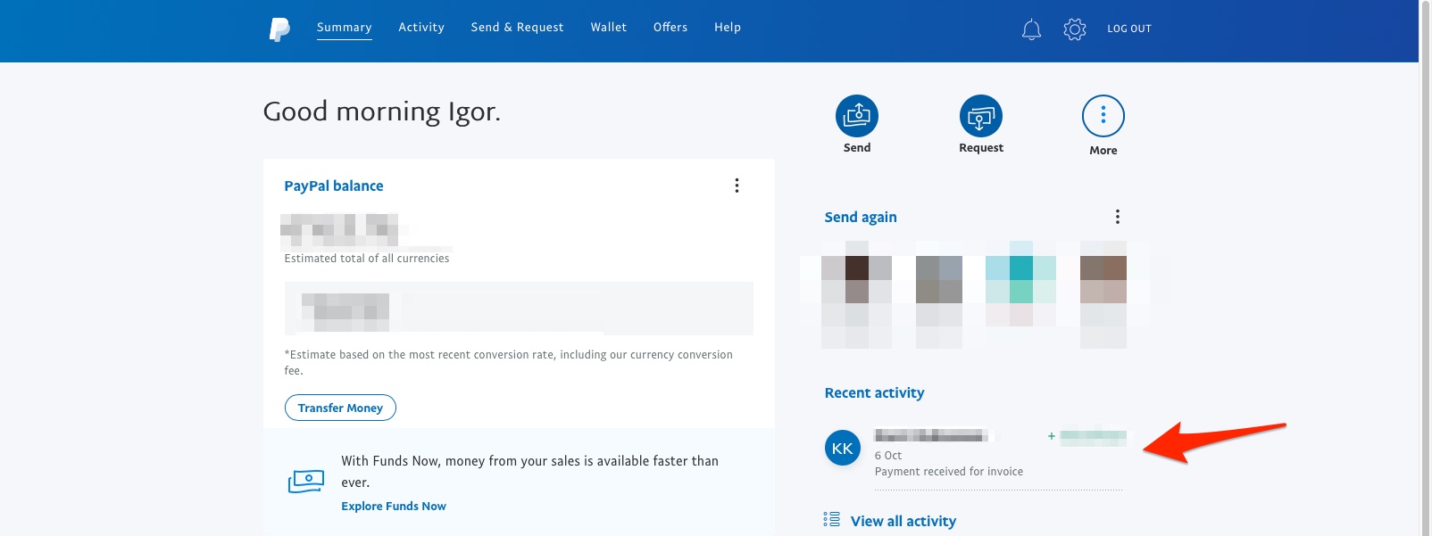The image size is (1432, 536).
Task: Click the 'Good morning Igor.' greeting
Action: click(382, 111)
